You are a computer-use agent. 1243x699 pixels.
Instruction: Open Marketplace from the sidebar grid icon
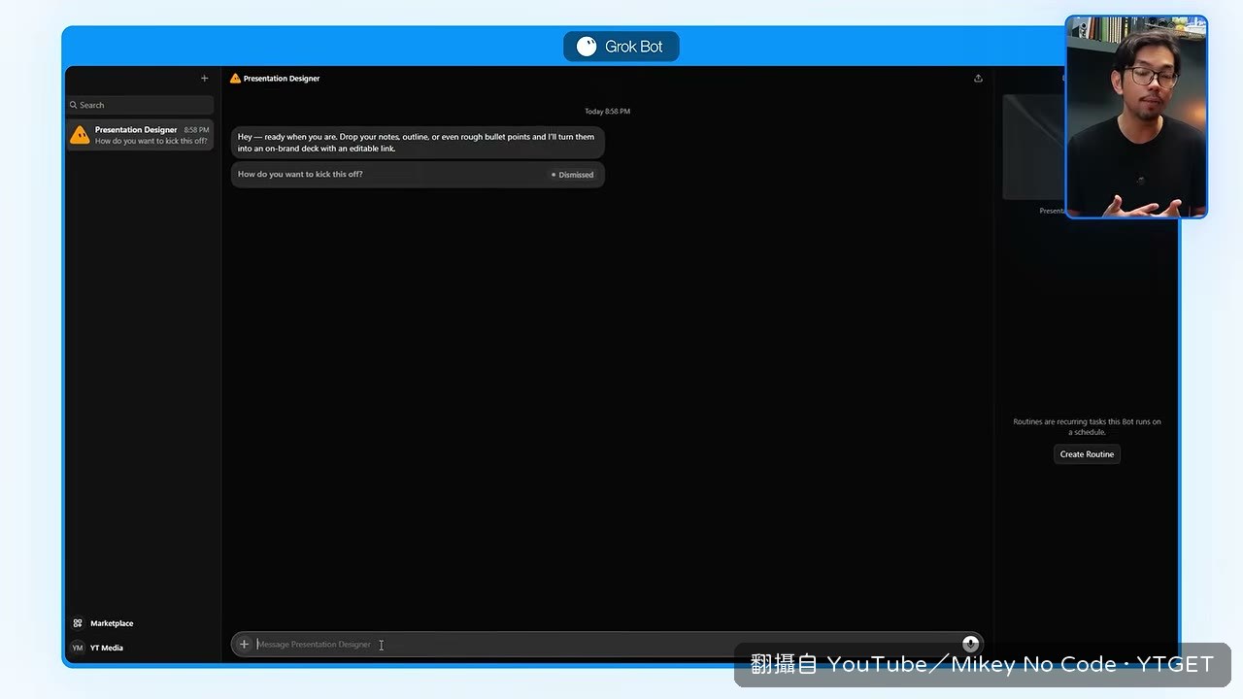[x=78, y=623]
